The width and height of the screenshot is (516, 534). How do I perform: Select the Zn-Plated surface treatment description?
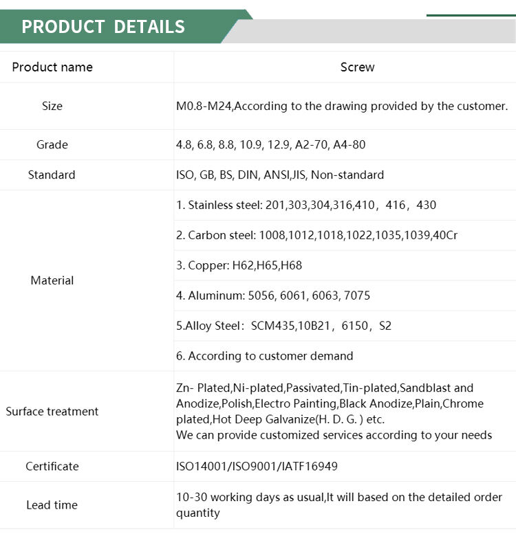[x=334, y=411]
